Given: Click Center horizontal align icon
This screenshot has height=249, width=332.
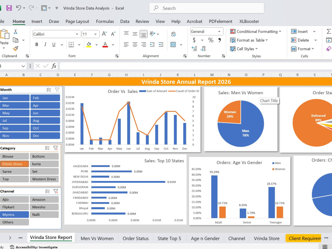Looking at the screenshot, I should 135,44.
